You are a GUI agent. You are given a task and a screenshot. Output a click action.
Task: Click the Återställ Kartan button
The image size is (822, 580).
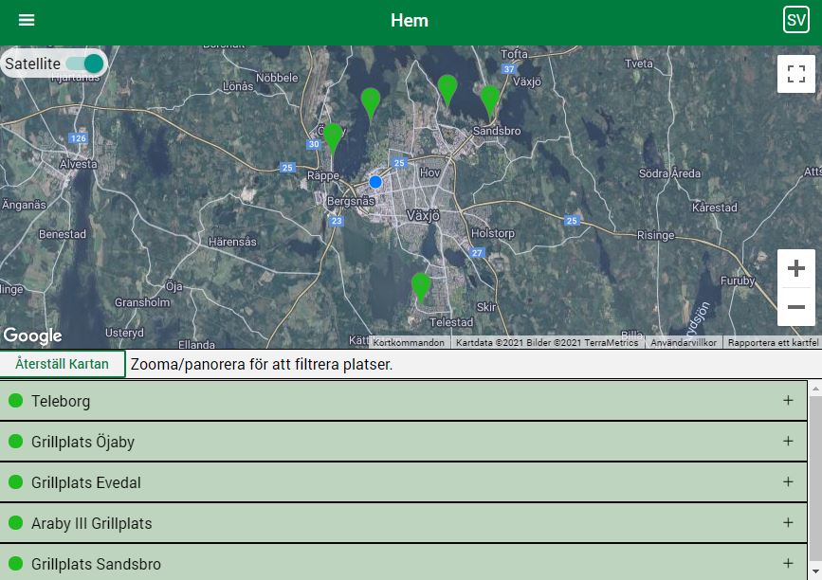pos(63,364)
